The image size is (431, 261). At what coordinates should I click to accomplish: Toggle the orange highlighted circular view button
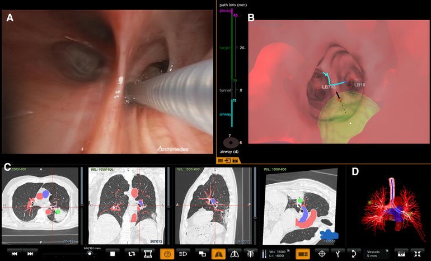(166, 254)
